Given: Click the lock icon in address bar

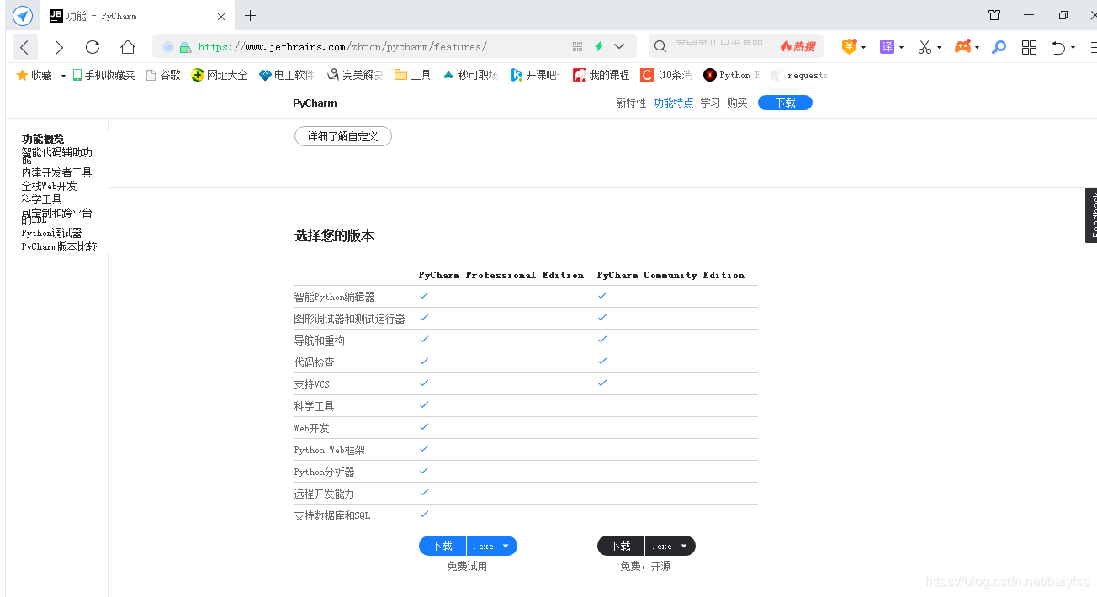Looking at the screenshot, I should coord(185,47).
